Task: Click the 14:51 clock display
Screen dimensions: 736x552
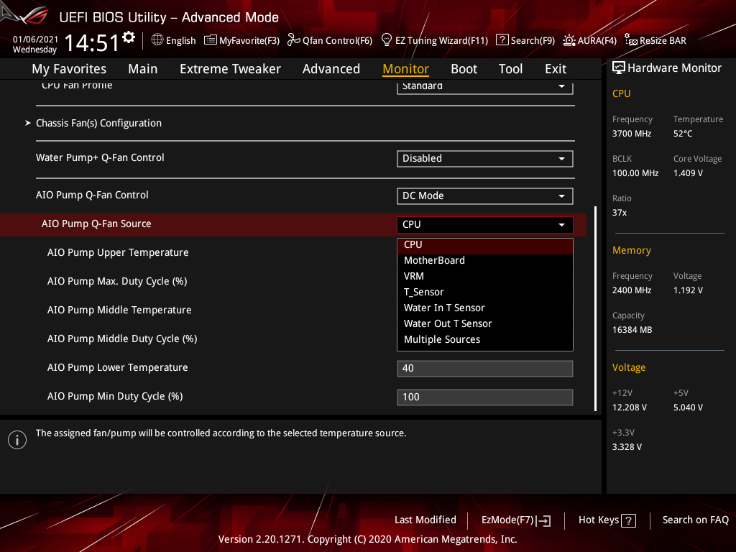Action: click(x=92, y=42)
